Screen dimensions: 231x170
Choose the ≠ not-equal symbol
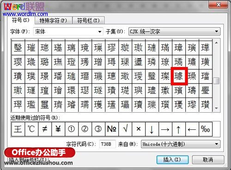45,129
